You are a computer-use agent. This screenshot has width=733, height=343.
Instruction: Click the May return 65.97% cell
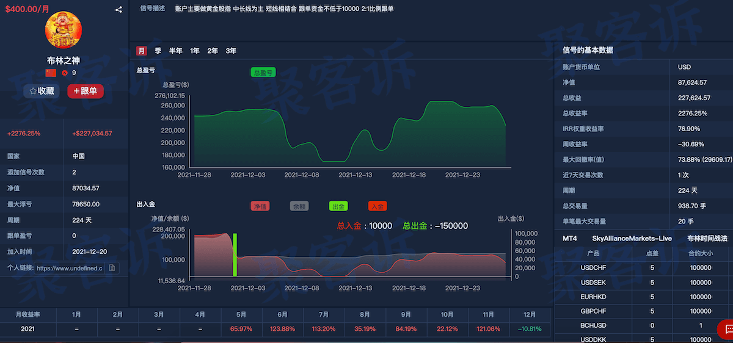(241, 329)
